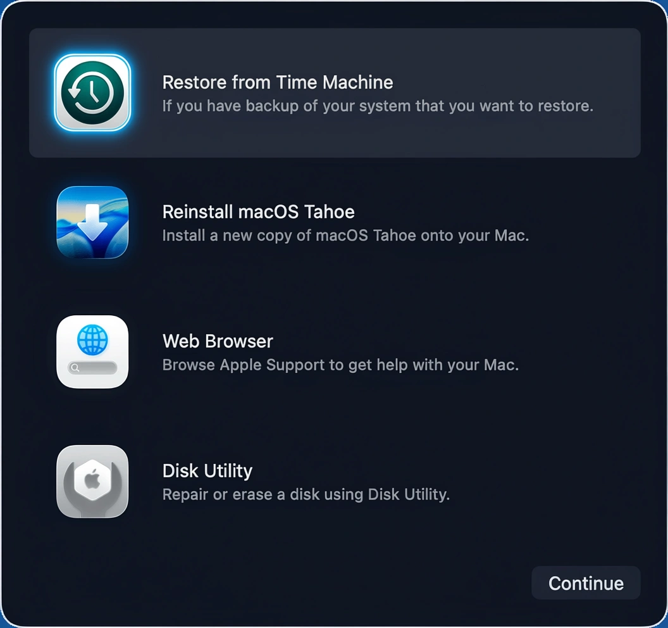The width and height of the screenshot is (668, 628).
Task: Select the Reinstall macOS Tahoe title
Action: pyautogui.click(x=258, y=212)
